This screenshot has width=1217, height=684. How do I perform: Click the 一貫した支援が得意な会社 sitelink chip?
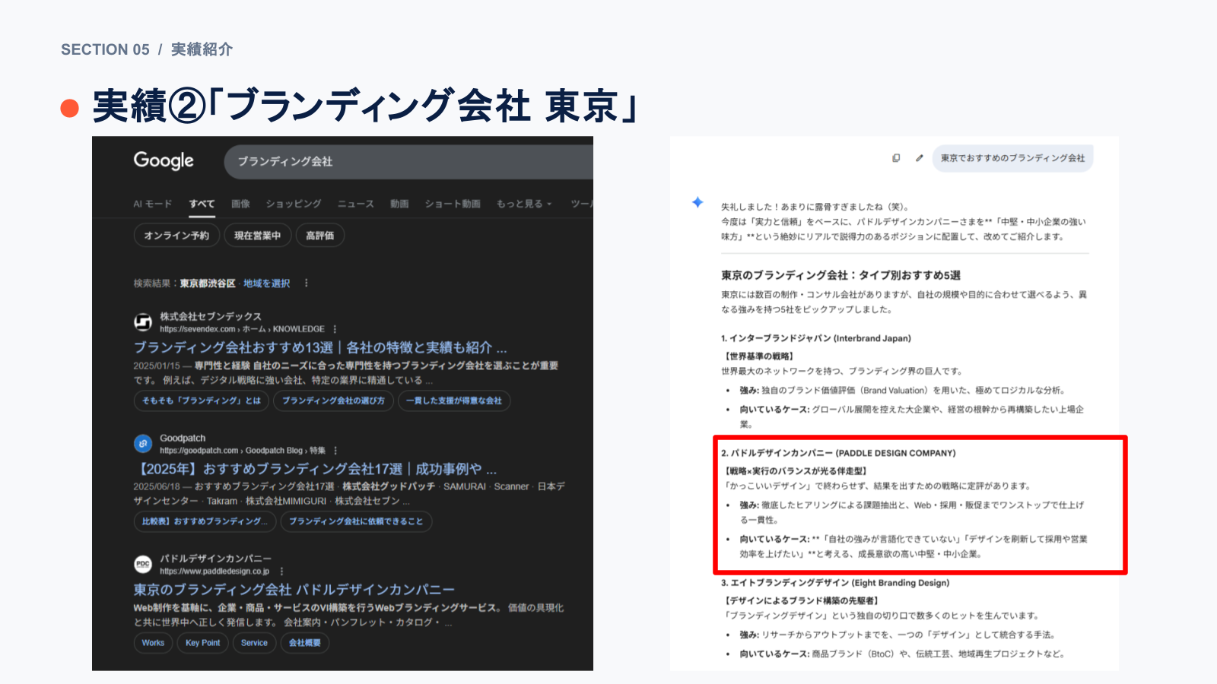(x=453, y=401)
